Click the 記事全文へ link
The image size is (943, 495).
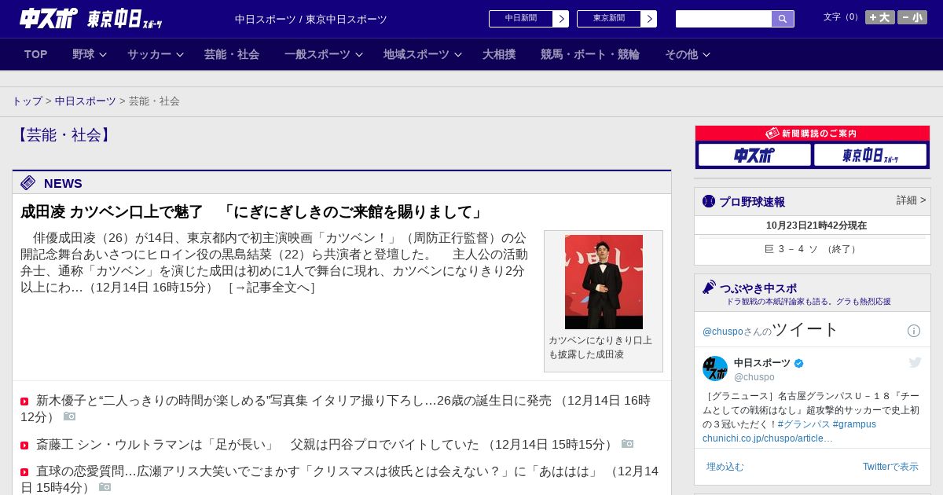(271, 288)
